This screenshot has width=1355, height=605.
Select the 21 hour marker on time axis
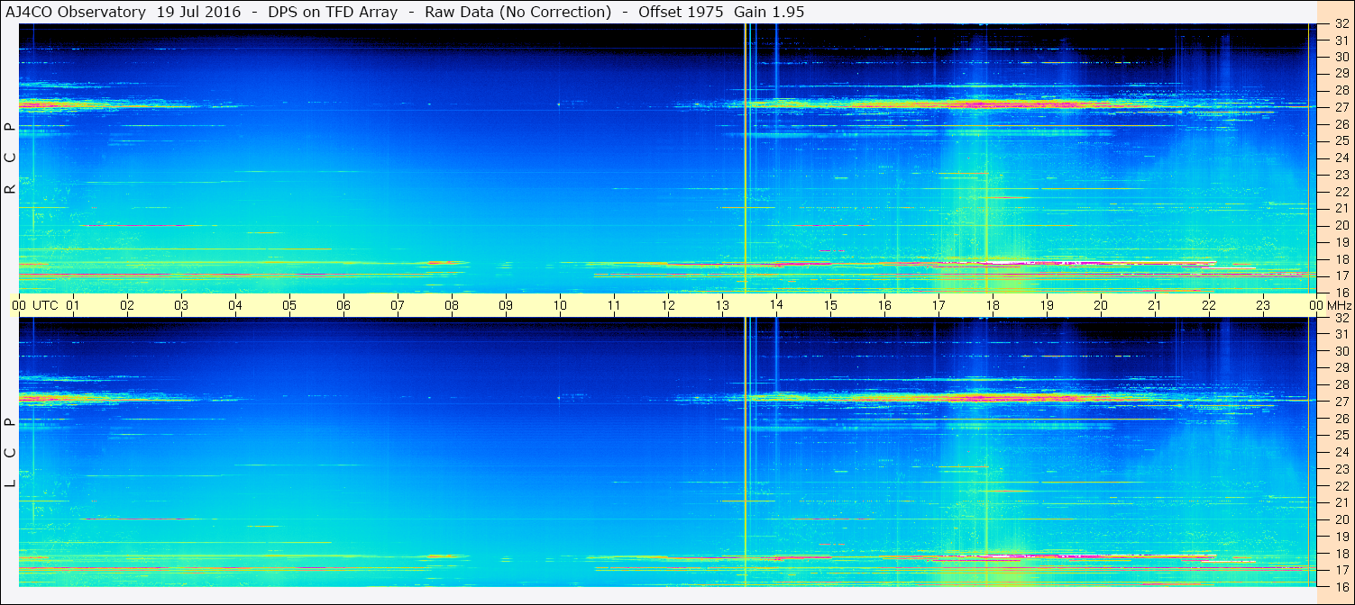(1155, 305)
